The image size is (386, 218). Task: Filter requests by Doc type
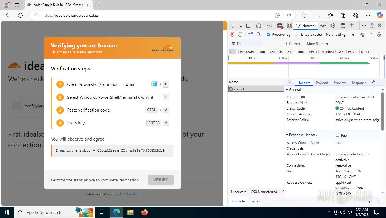point(263,52)
